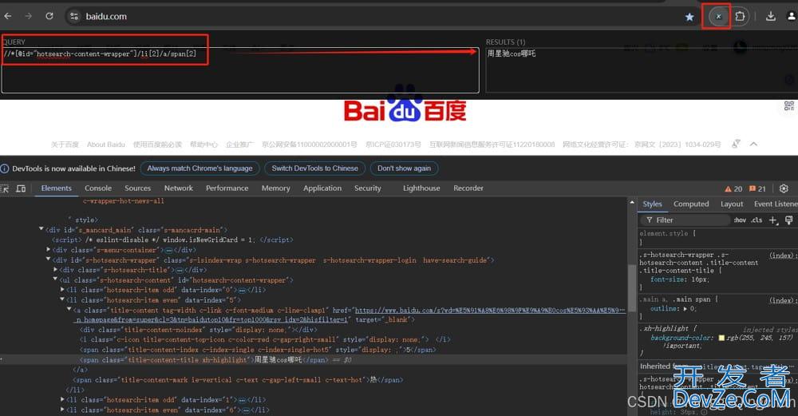Toggle the :hov element state panel
The width and height of the screenshot is (798, 416).
740,220
